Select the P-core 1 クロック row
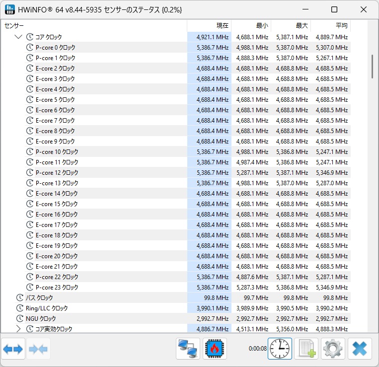This screenshot has height=367, width=379. pos(188,58)
